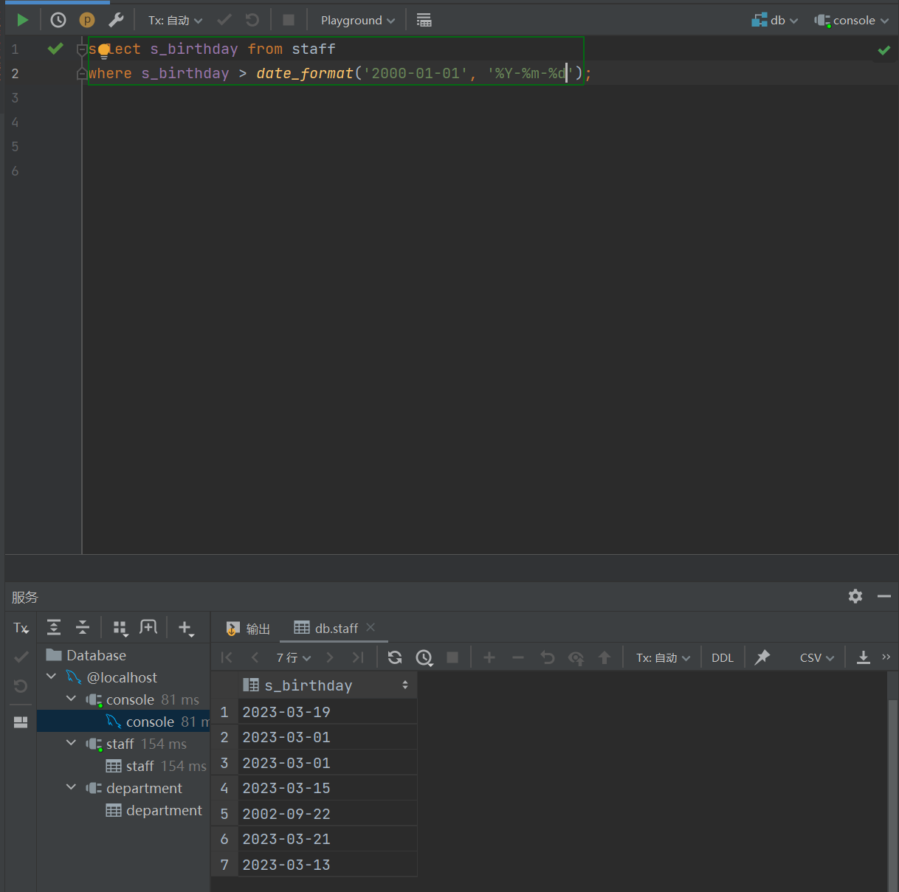Select the staff table result in tree
This screenshot has width=899, height=892.
pos(156,766)
